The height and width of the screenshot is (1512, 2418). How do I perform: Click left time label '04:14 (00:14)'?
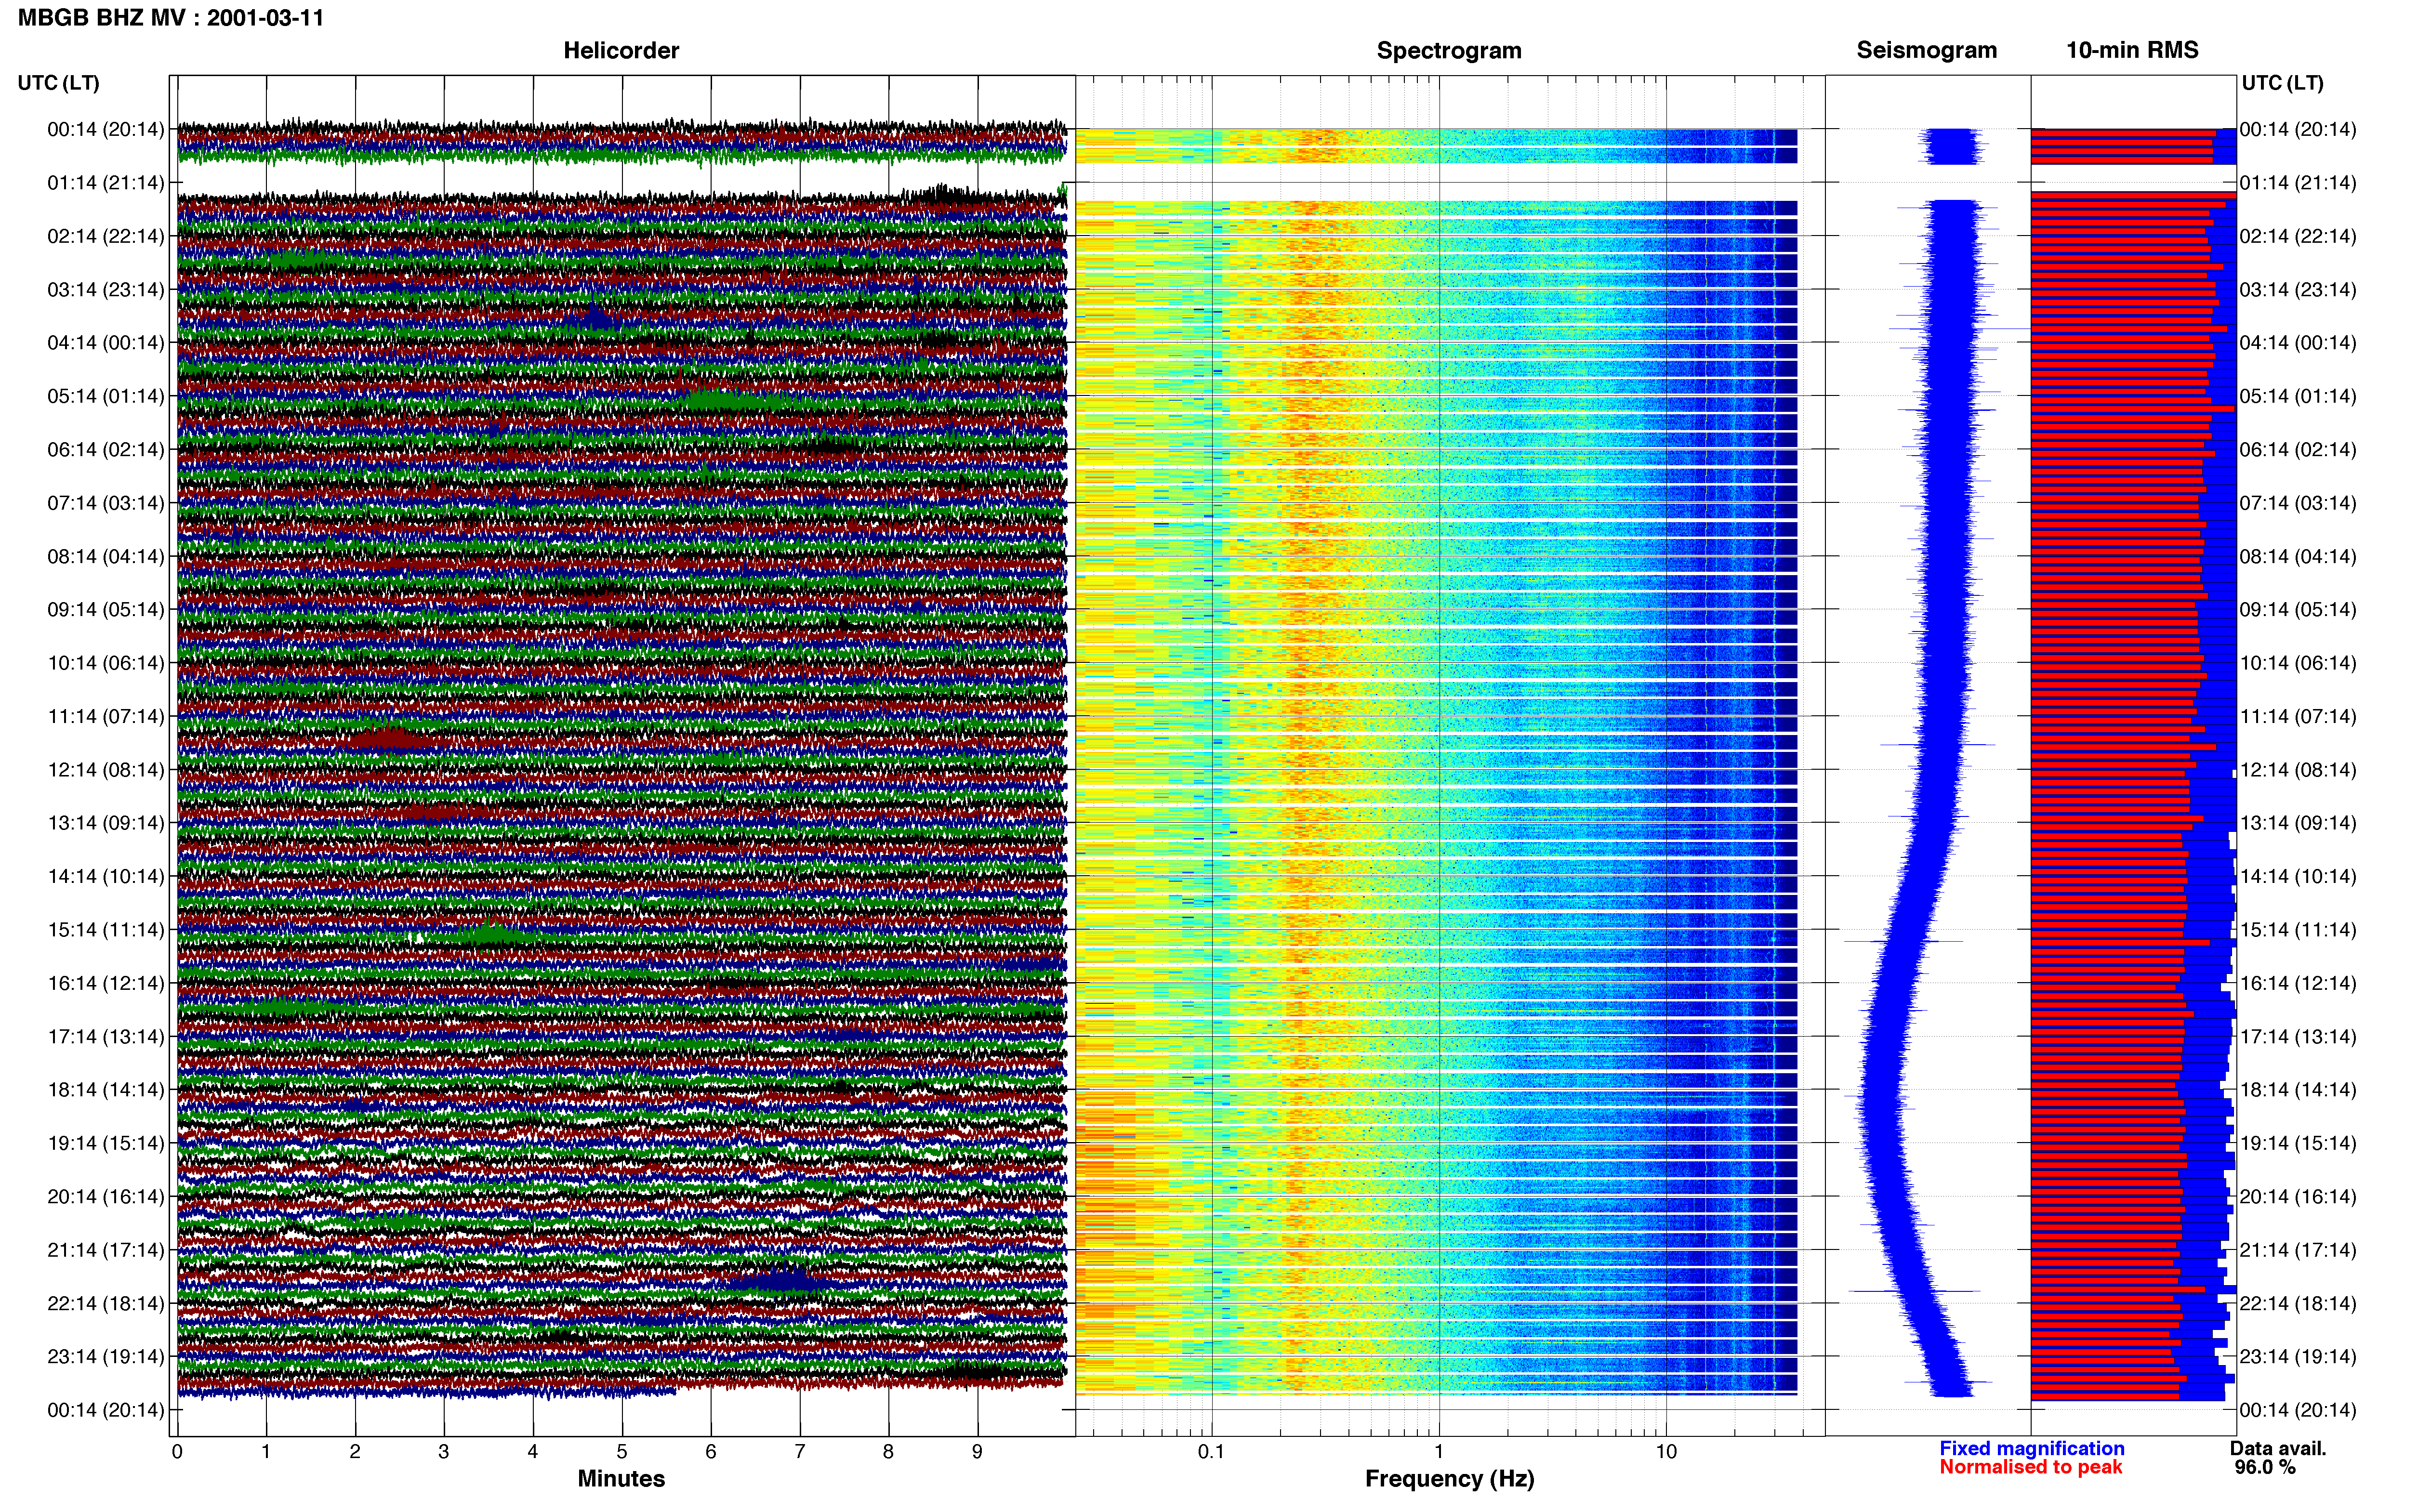tap(106, 342)
